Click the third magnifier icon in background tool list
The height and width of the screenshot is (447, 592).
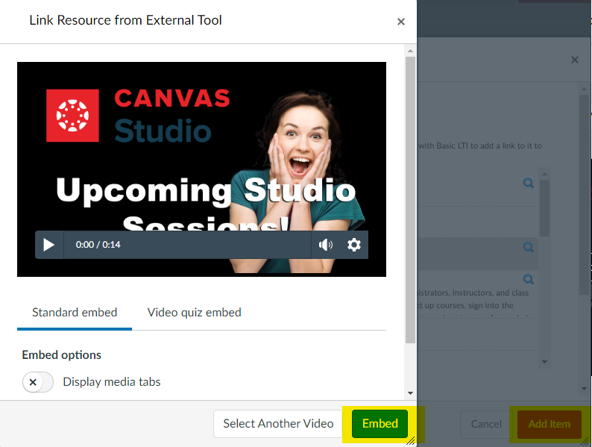click(x=529, y=280)
